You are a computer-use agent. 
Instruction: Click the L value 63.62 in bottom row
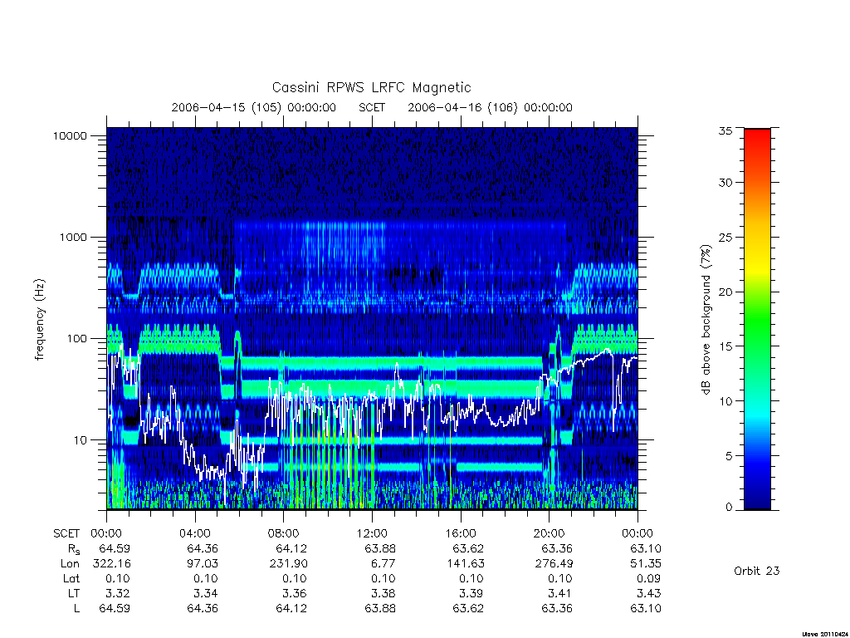click(468, 608)
